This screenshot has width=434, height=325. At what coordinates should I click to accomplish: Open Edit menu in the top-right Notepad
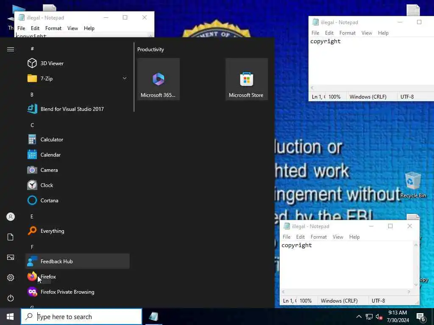tap(329, 33)
